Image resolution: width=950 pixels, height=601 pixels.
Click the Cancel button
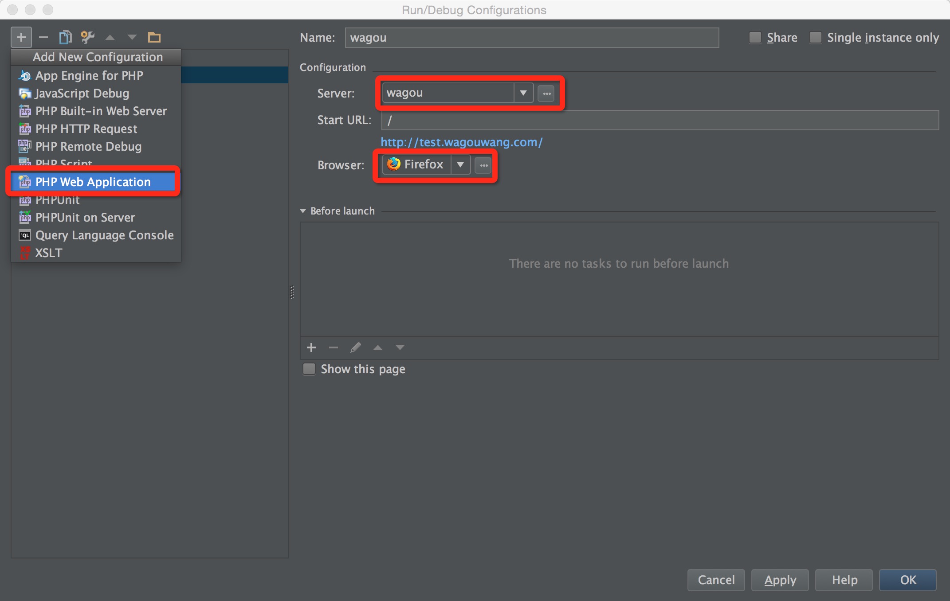point(716,580)
